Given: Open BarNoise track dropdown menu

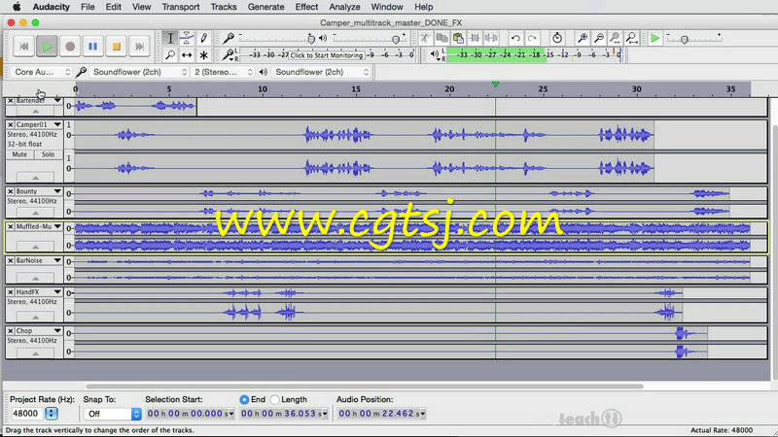Looking at the screenshot, I should 57,260.
